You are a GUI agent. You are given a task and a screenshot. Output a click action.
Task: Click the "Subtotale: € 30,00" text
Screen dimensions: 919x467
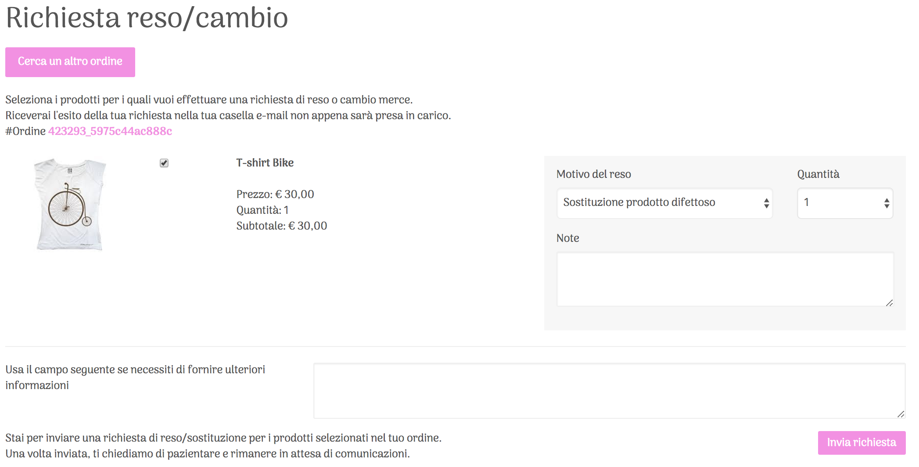point(281,226)
